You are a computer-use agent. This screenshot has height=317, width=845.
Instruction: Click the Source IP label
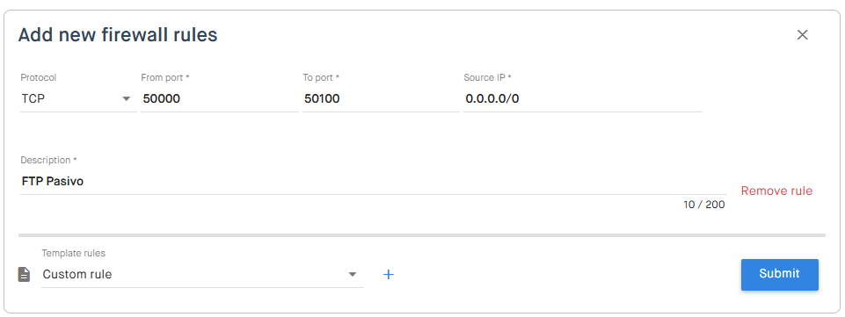pos(487,78)
